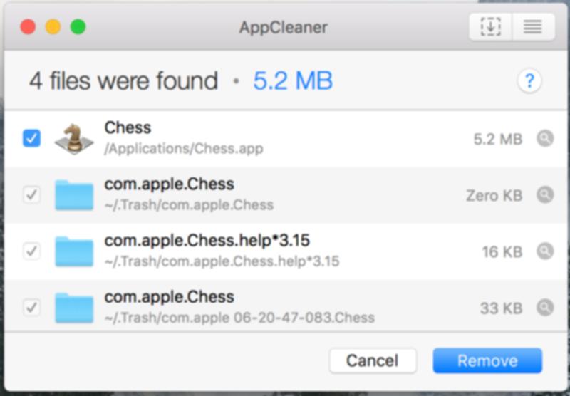570x396 pixels.
Task: Click the folder icon beside ~/.Trash/com.apple.Chess
Action: click(x=74, y=195)
